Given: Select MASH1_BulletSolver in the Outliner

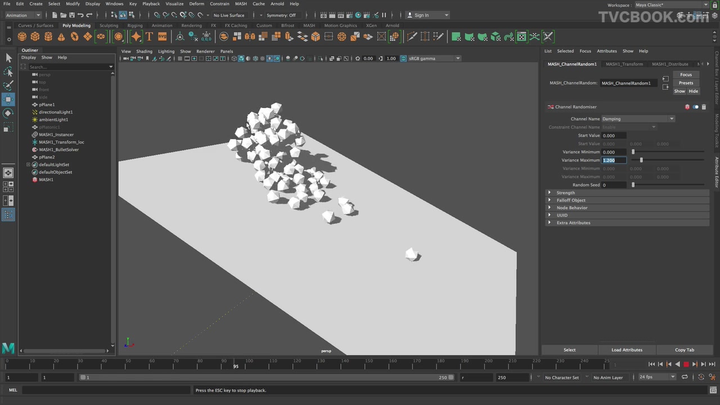Looking at the screenshot, I should point(58,150).
